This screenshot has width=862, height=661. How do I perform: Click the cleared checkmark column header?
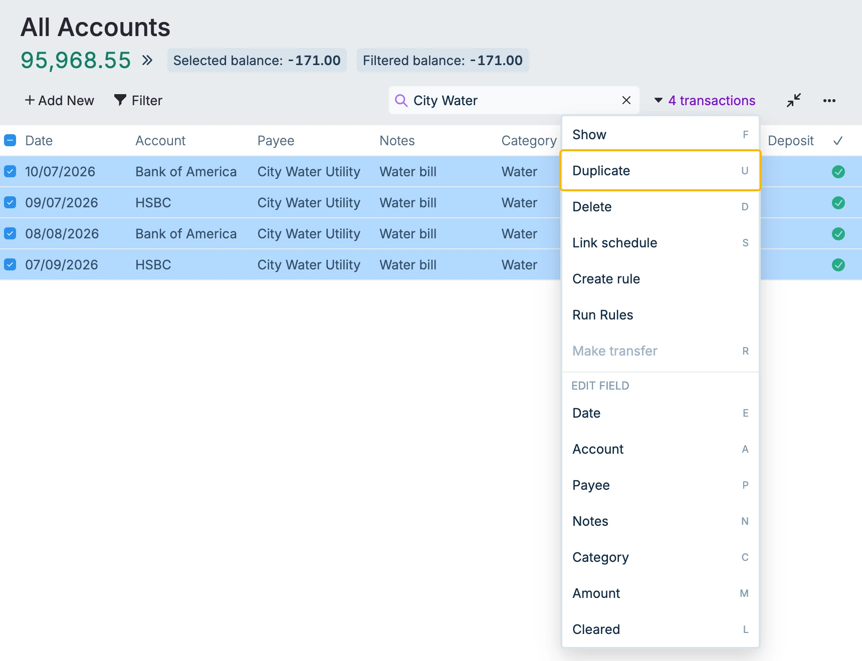[838, 141]
